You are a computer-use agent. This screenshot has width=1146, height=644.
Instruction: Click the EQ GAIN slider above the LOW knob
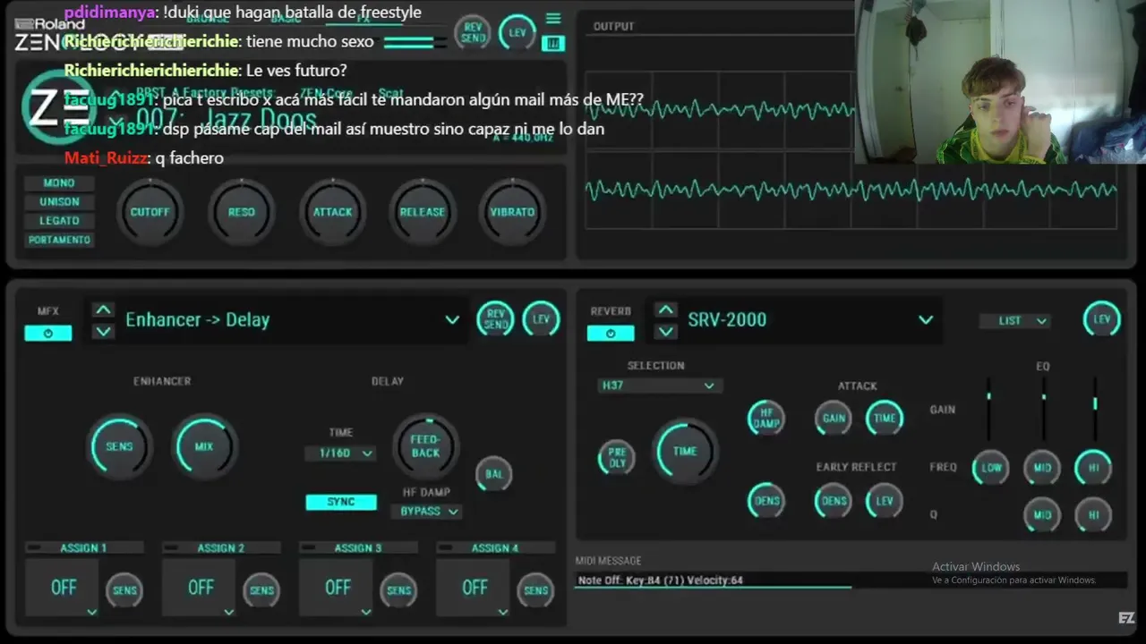coord(989,409)
